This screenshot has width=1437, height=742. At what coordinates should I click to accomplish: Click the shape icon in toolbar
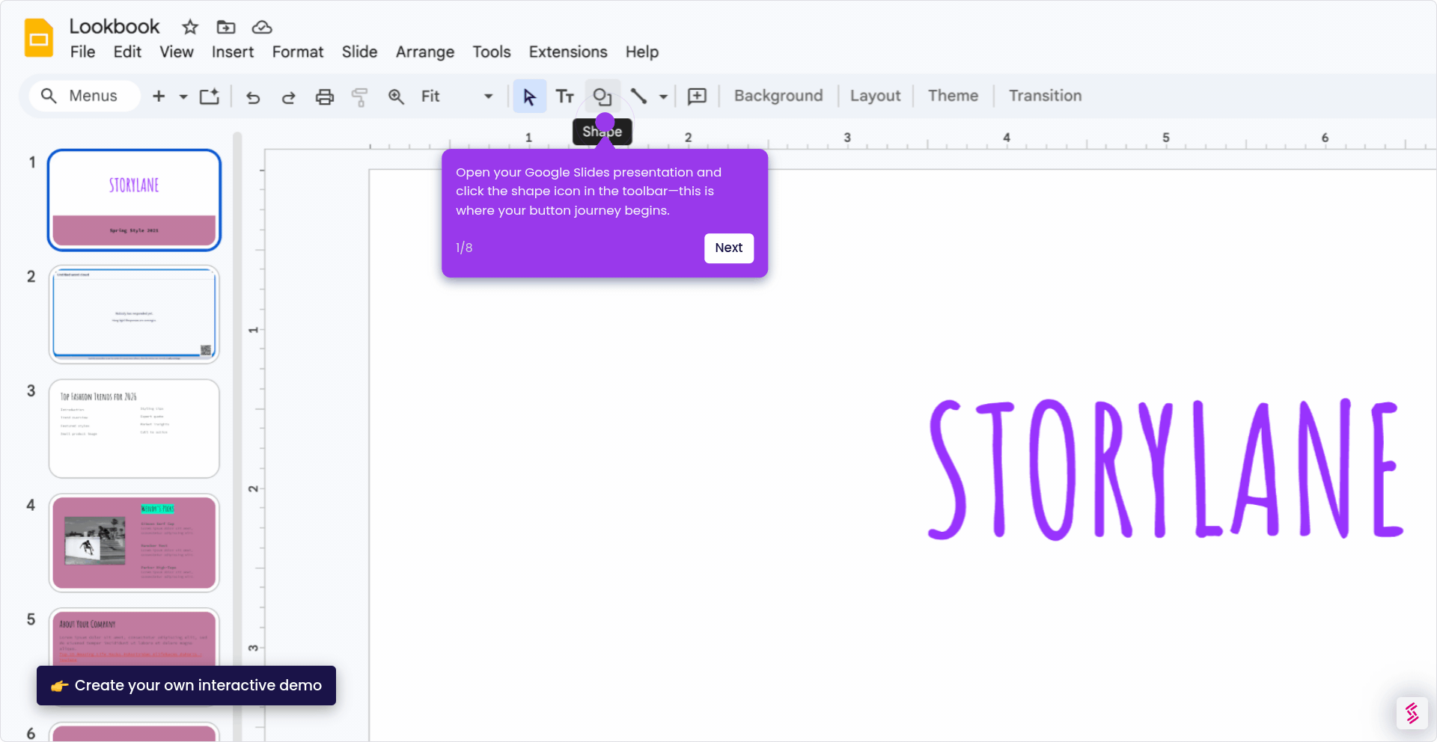coord(602,96)
